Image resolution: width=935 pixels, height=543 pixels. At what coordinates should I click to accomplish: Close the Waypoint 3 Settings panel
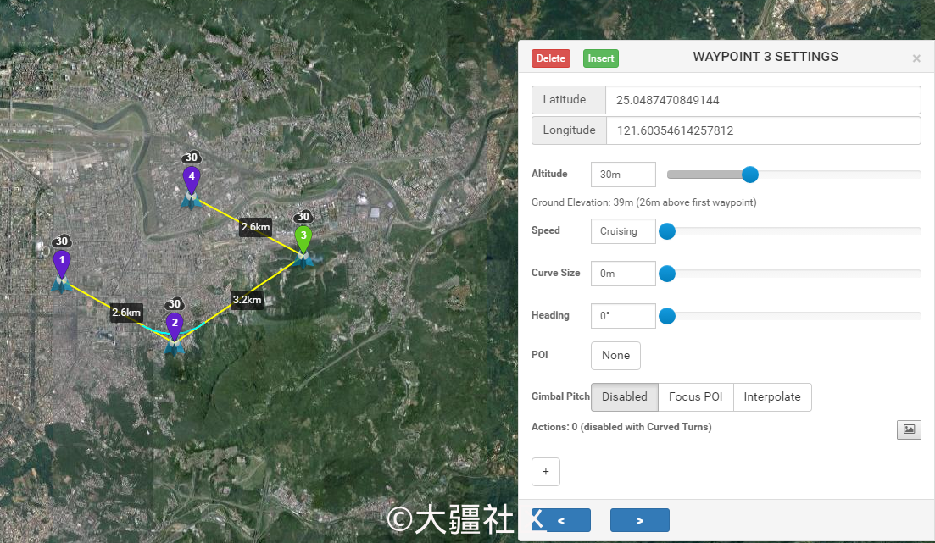(916, 58)
